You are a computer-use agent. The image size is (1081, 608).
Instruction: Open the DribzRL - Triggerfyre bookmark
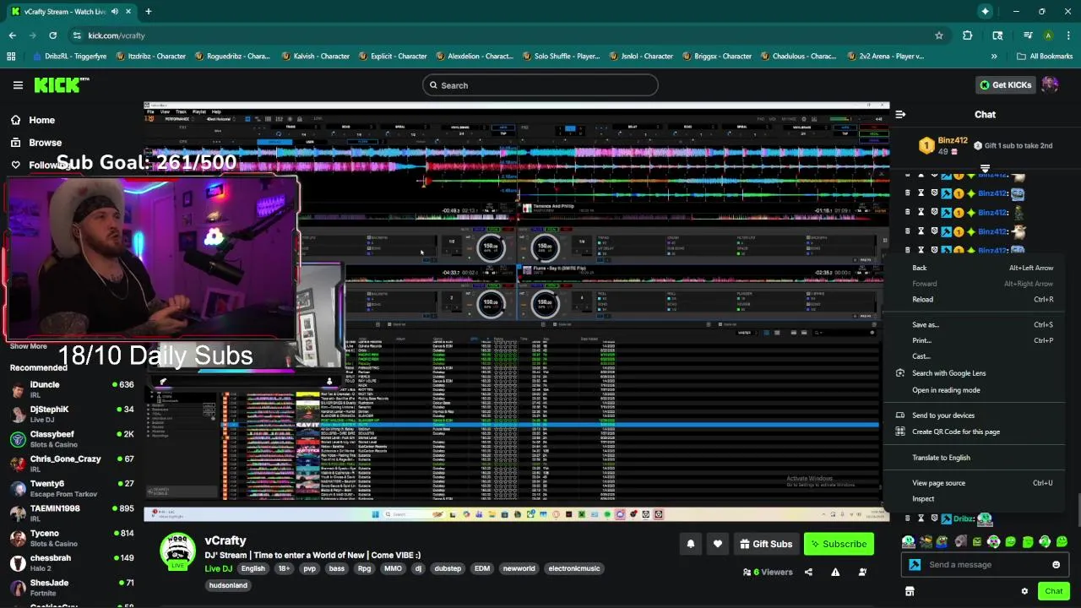pos(69,57)
